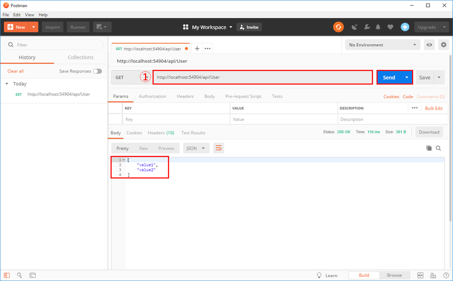This screenshot has height=281, width=453.
Task: Open the new window icon button
Action: click(x=102, y=27)
